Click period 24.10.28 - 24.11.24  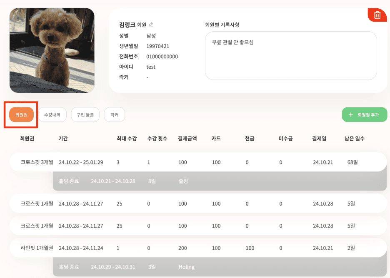click(x=81, y=248)
